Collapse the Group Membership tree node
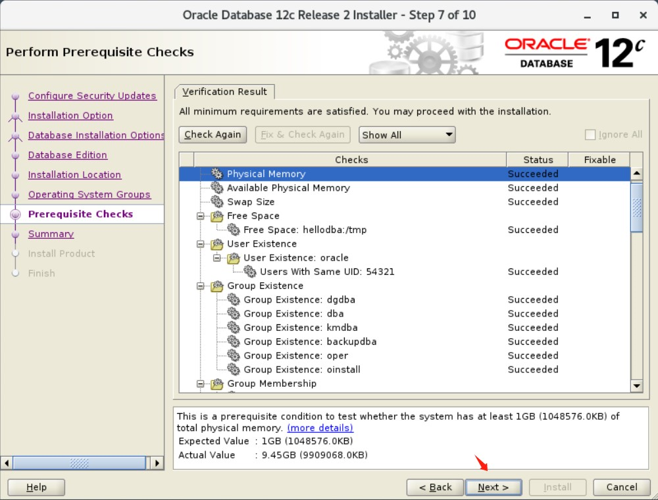This screenshot has height=500, width=658. tap(201, 384)
